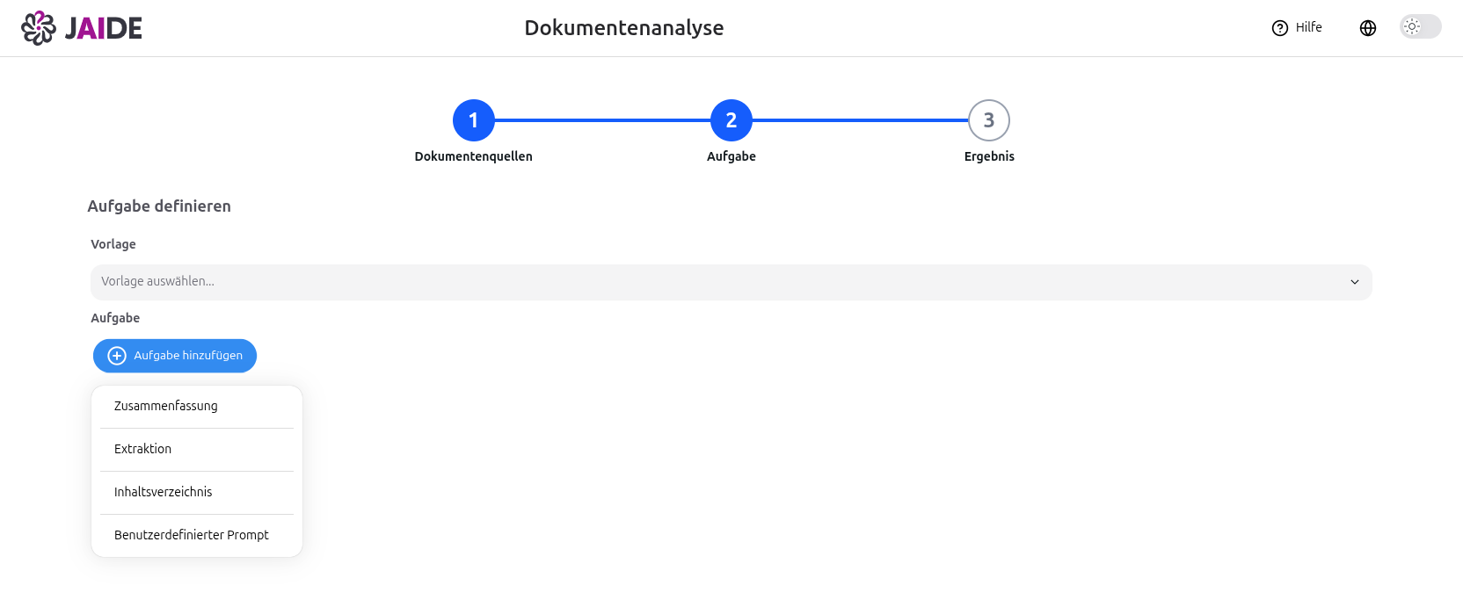Viewport: 1463px width, 607px height.
Task: Click the JAIDE wordmark text
Action: tap(104, 28)
